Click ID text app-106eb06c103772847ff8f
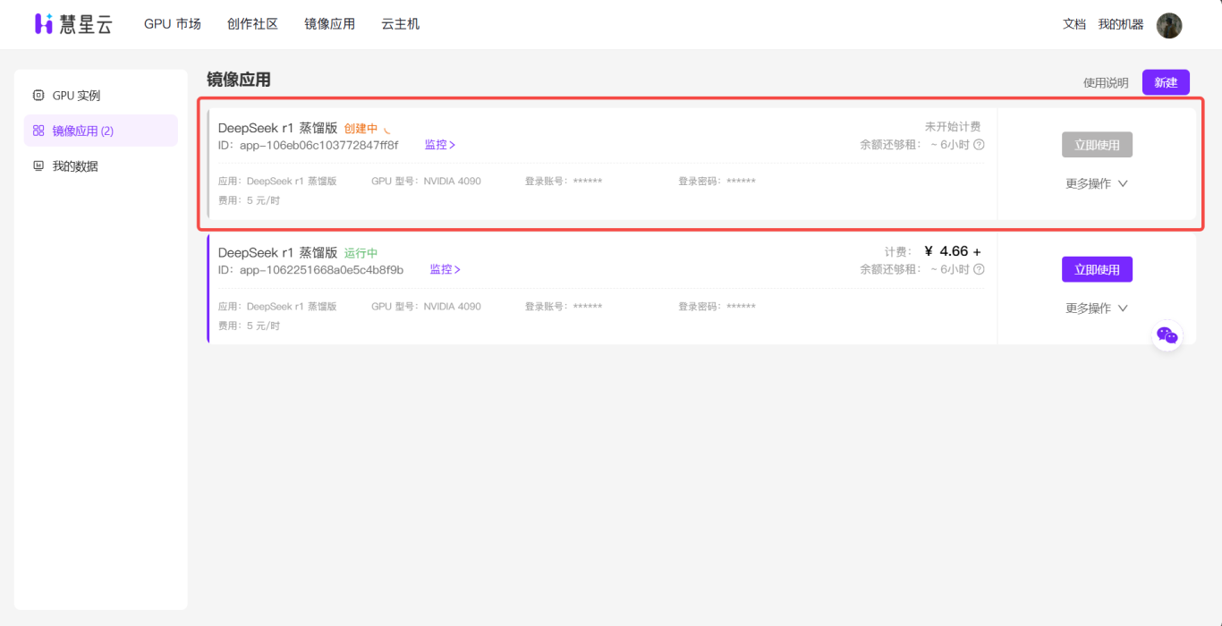The width and height of the screenshot is (1222, 626). (318, 145)
